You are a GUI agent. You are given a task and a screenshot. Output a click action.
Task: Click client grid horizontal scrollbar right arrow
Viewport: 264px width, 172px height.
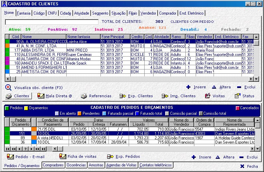[251, 79]
